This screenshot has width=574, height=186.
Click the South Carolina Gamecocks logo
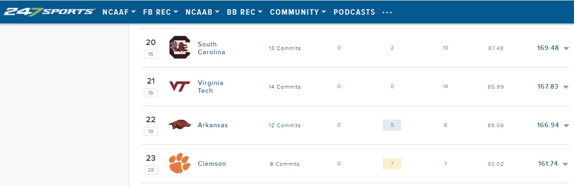pos(179,48)
